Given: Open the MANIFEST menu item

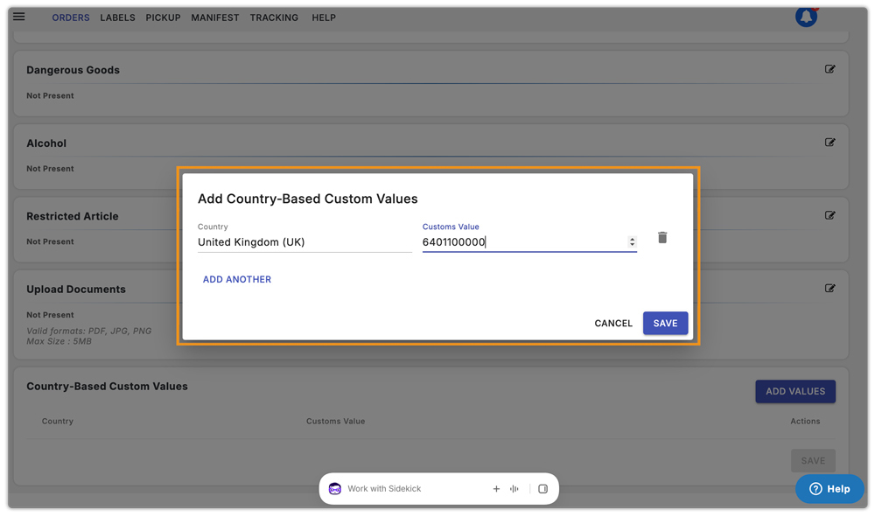Looking at the screenshot, I should click(215, 17).
